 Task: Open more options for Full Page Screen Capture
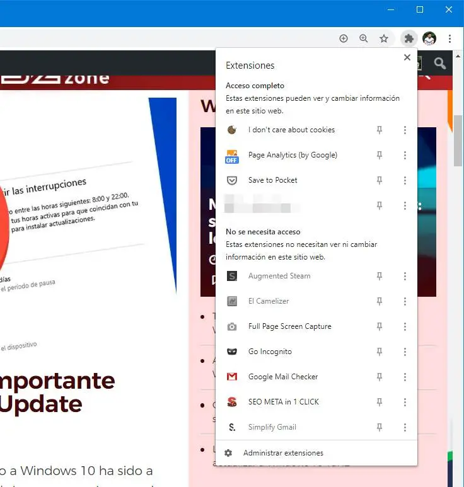(405, 326)
